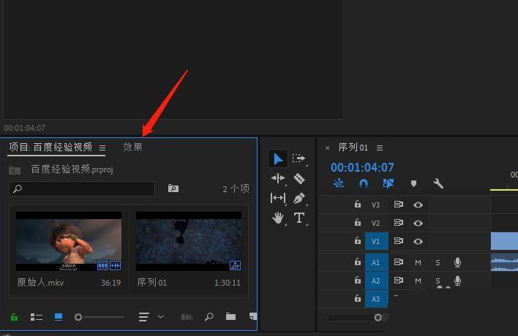518x336 pixels.
Task: Open the project panel menu
Action: [102, 148]
